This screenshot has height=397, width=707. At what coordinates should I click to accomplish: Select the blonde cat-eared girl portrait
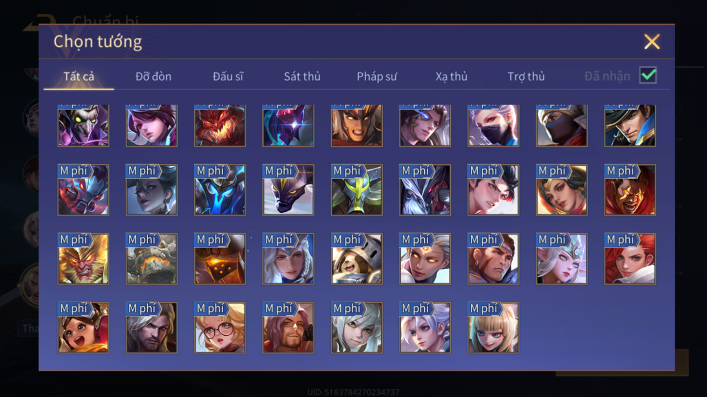pos(493,327)
